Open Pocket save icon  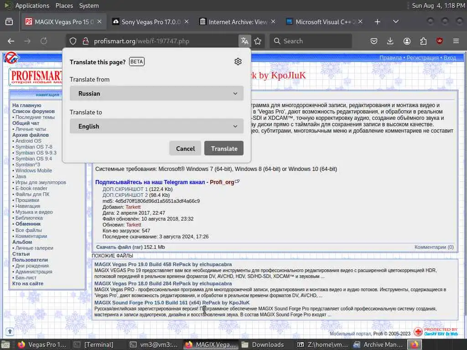coord(374,41)
